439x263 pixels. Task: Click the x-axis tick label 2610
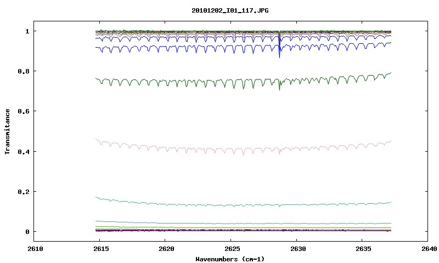coord(35,249)
